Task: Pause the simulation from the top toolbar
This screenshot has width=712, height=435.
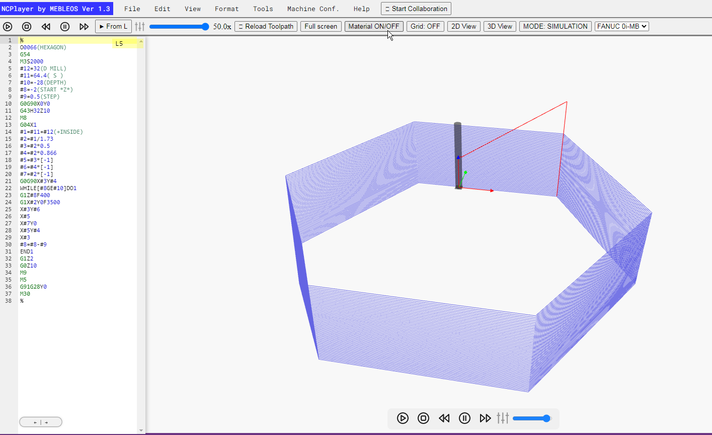Action: [x=65, y=27]
